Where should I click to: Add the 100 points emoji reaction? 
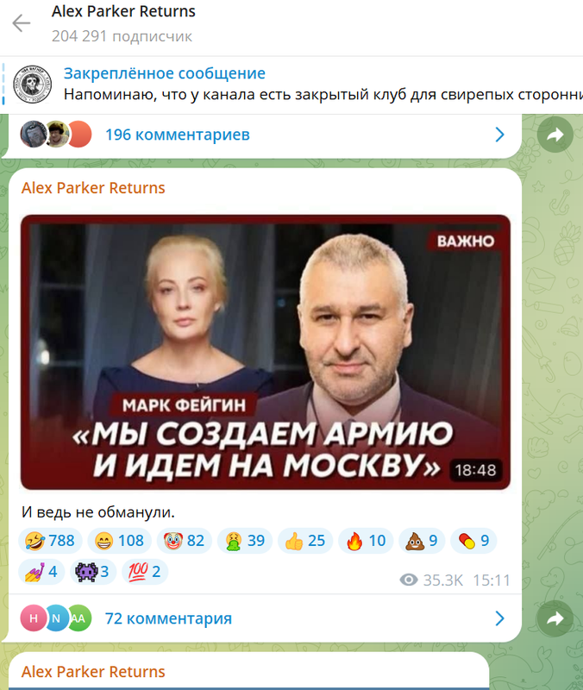[145, 572]
